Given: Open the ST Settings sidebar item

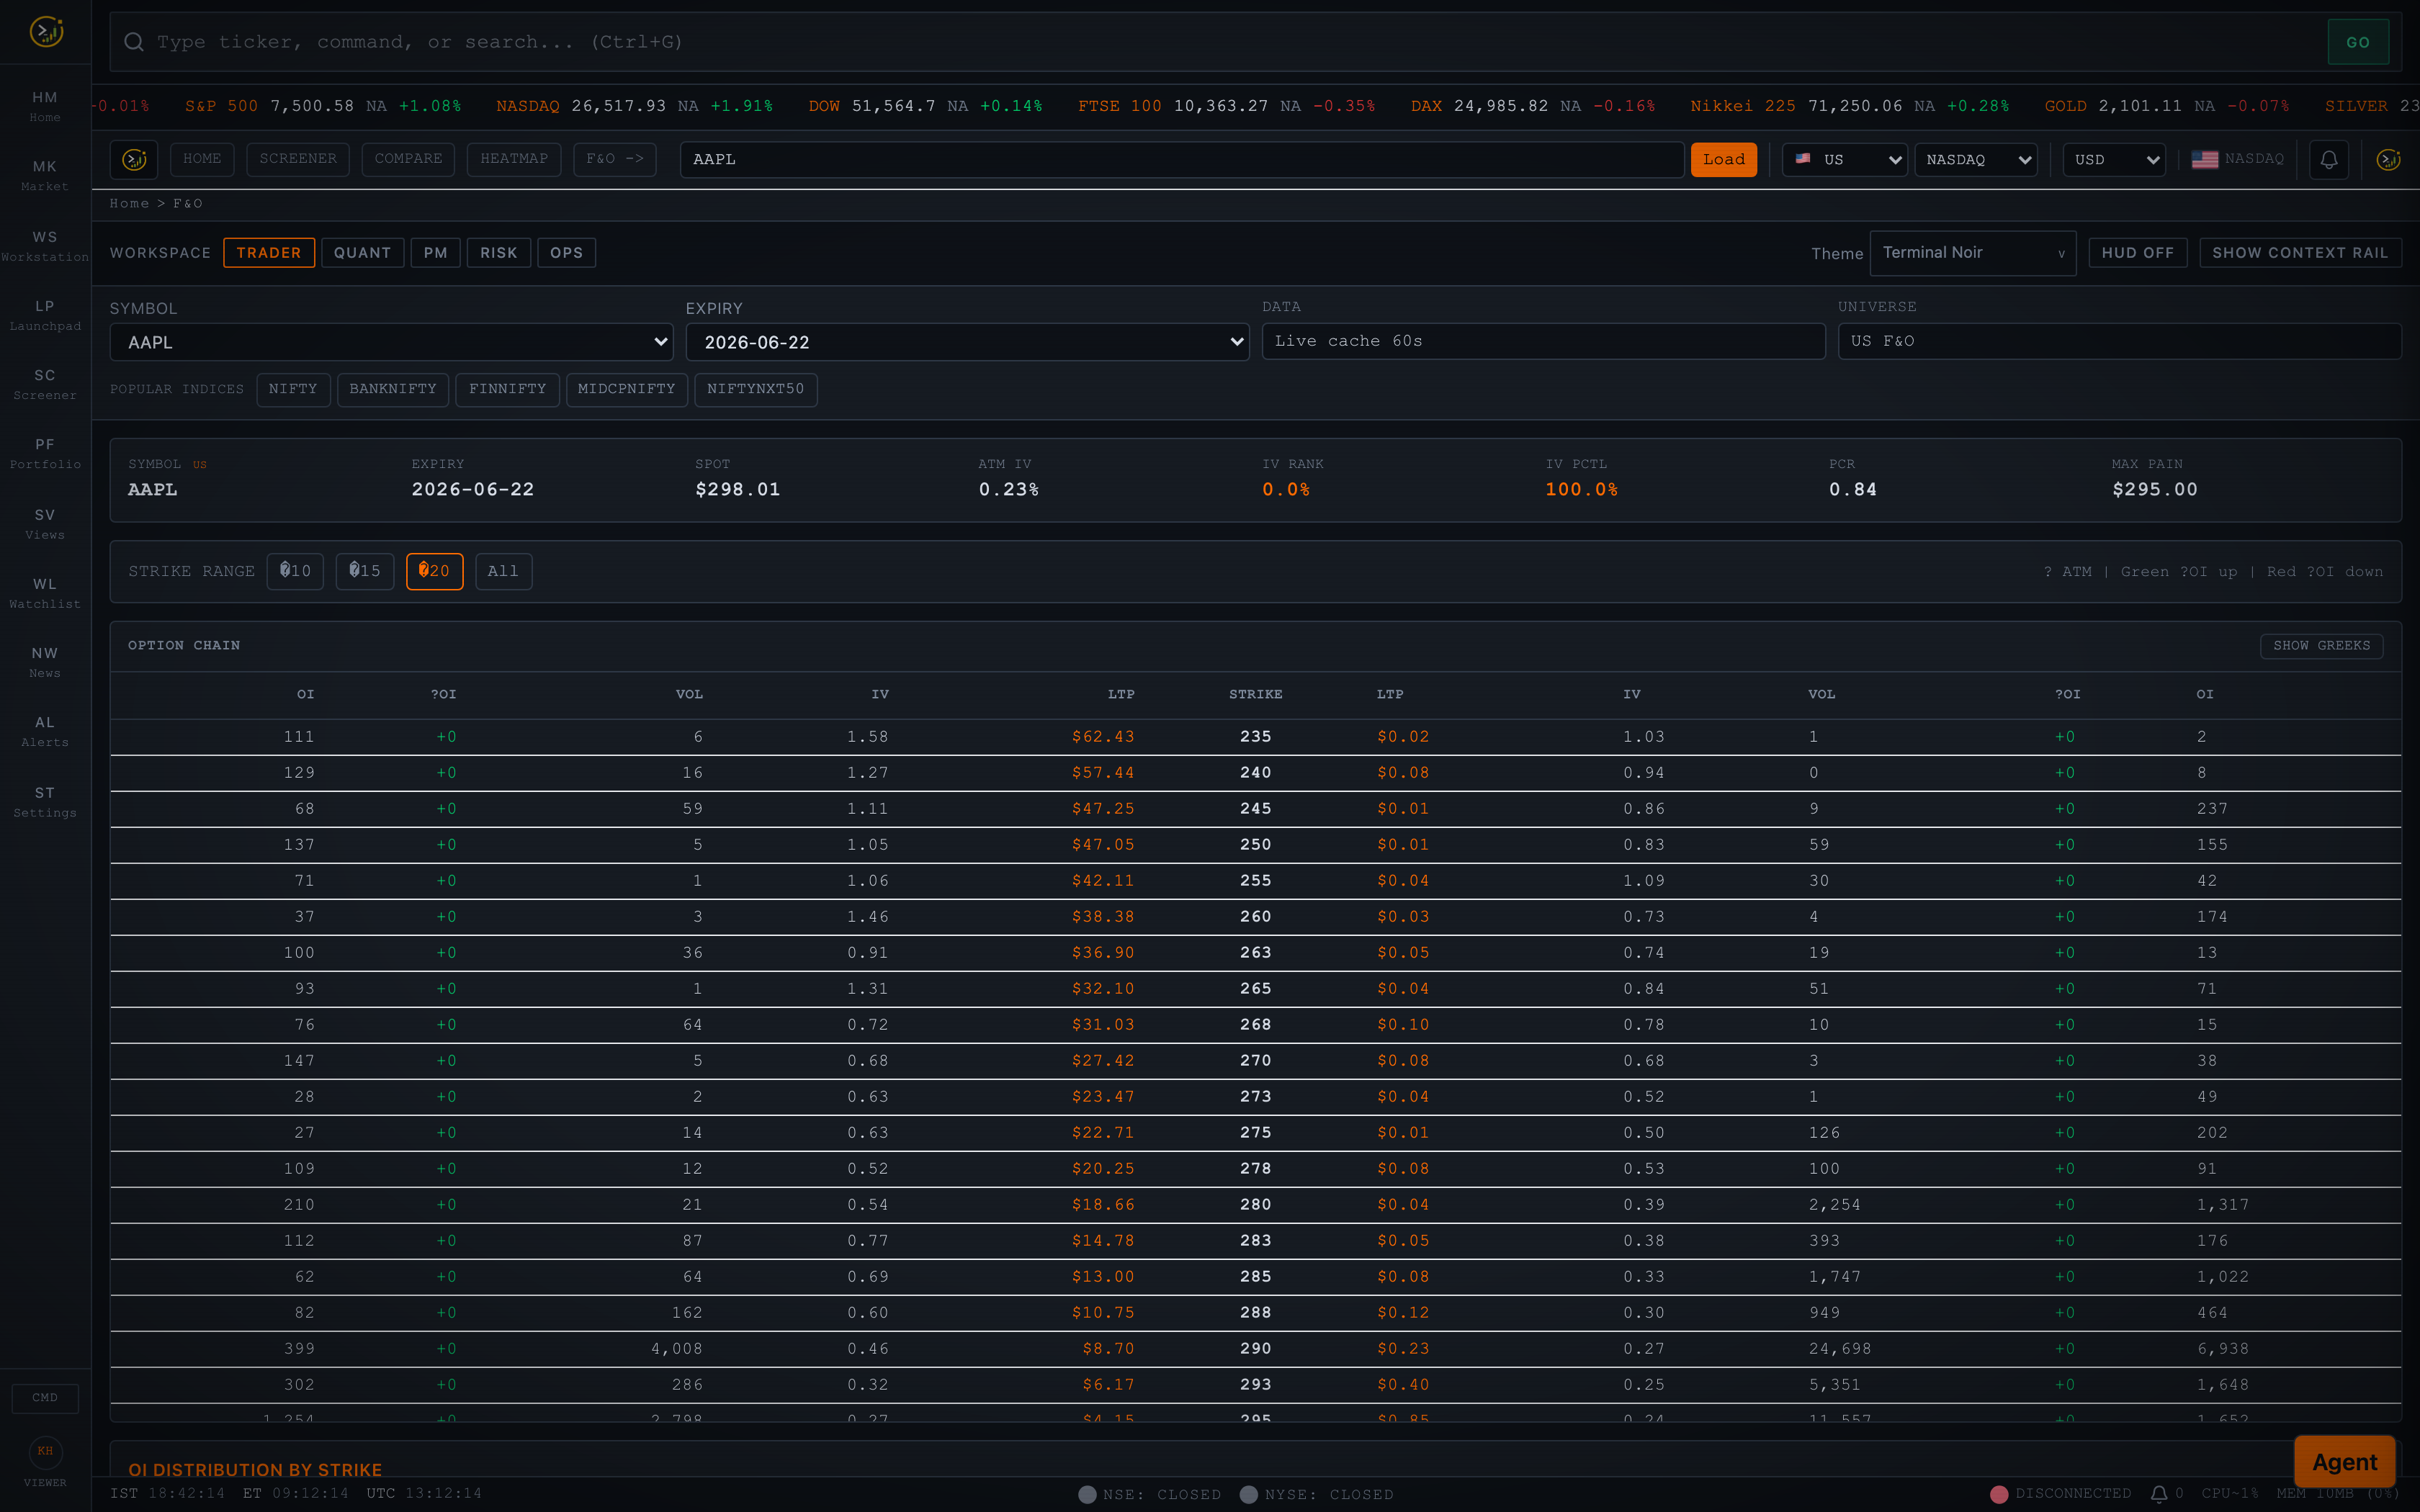Looking at the screenshot, I should pos(45,801).
